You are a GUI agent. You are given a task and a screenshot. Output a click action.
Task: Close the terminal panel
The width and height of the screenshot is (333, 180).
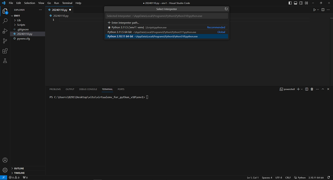(x=328, y=89)
